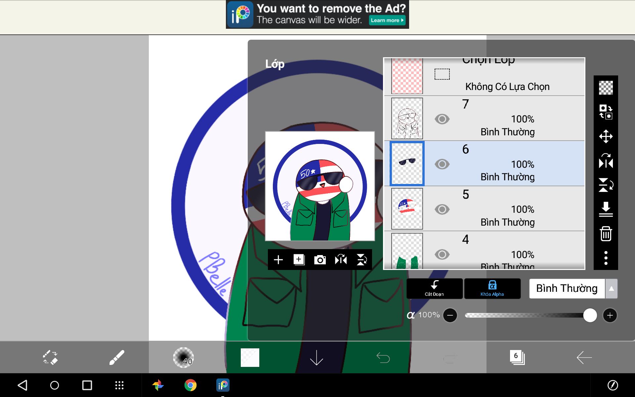Tap layer 5 100% opacity text
The image size is (635, 397).
click(x=523, y=209)
